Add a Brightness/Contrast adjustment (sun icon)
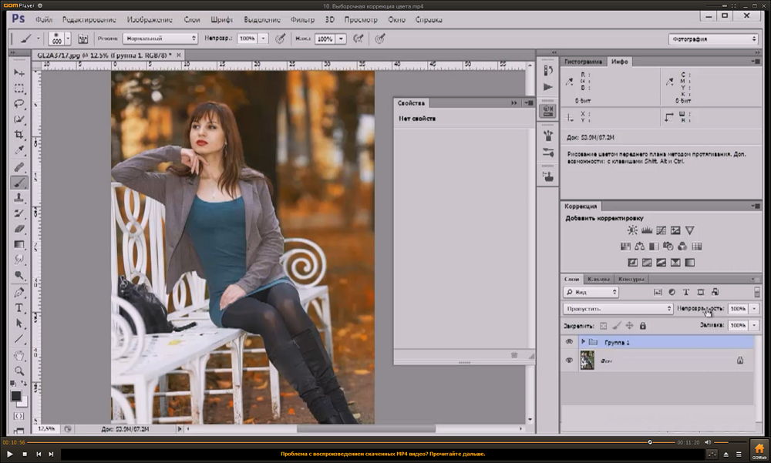Screen dimensions: 771x463 tap(632, 230)
